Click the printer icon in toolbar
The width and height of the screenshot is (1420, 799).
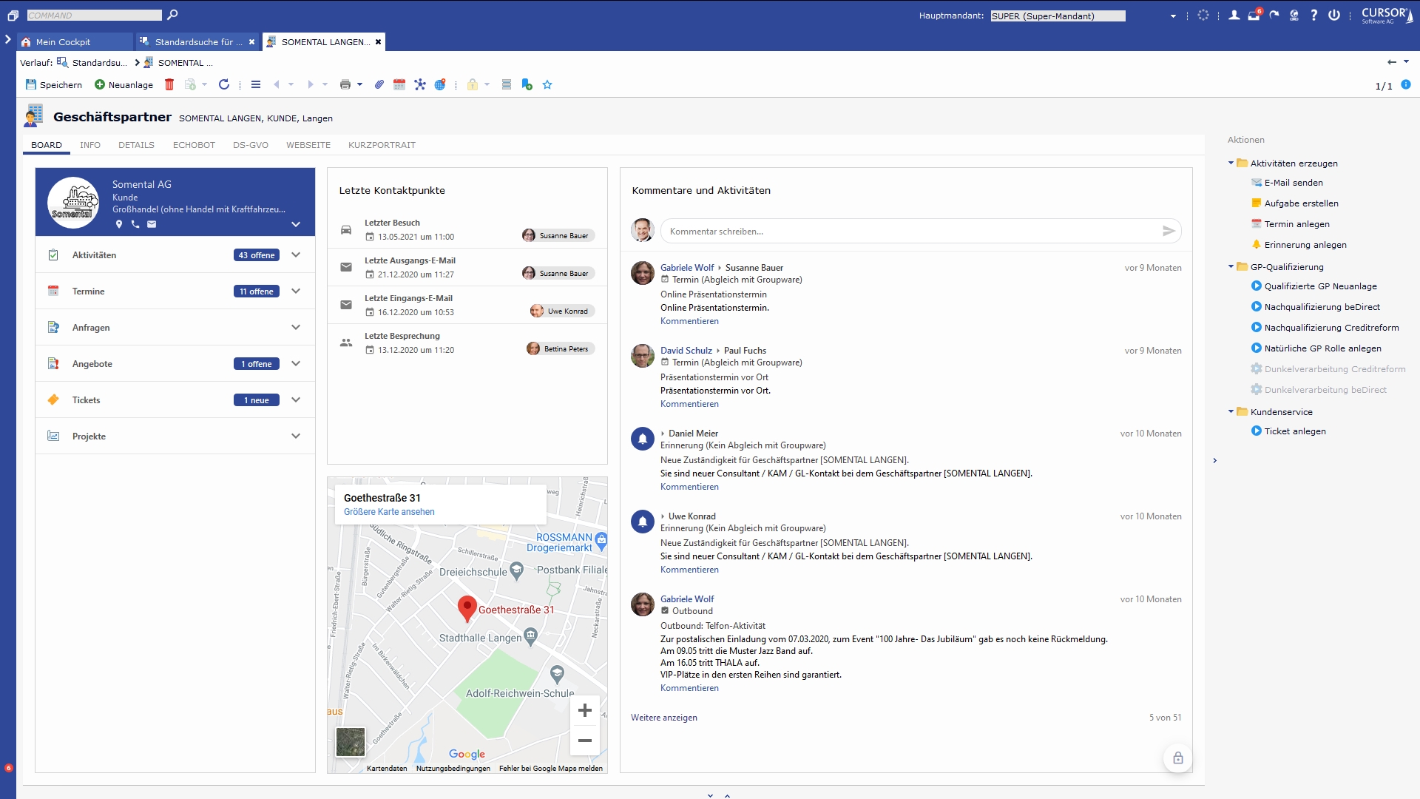click(345, 84)
